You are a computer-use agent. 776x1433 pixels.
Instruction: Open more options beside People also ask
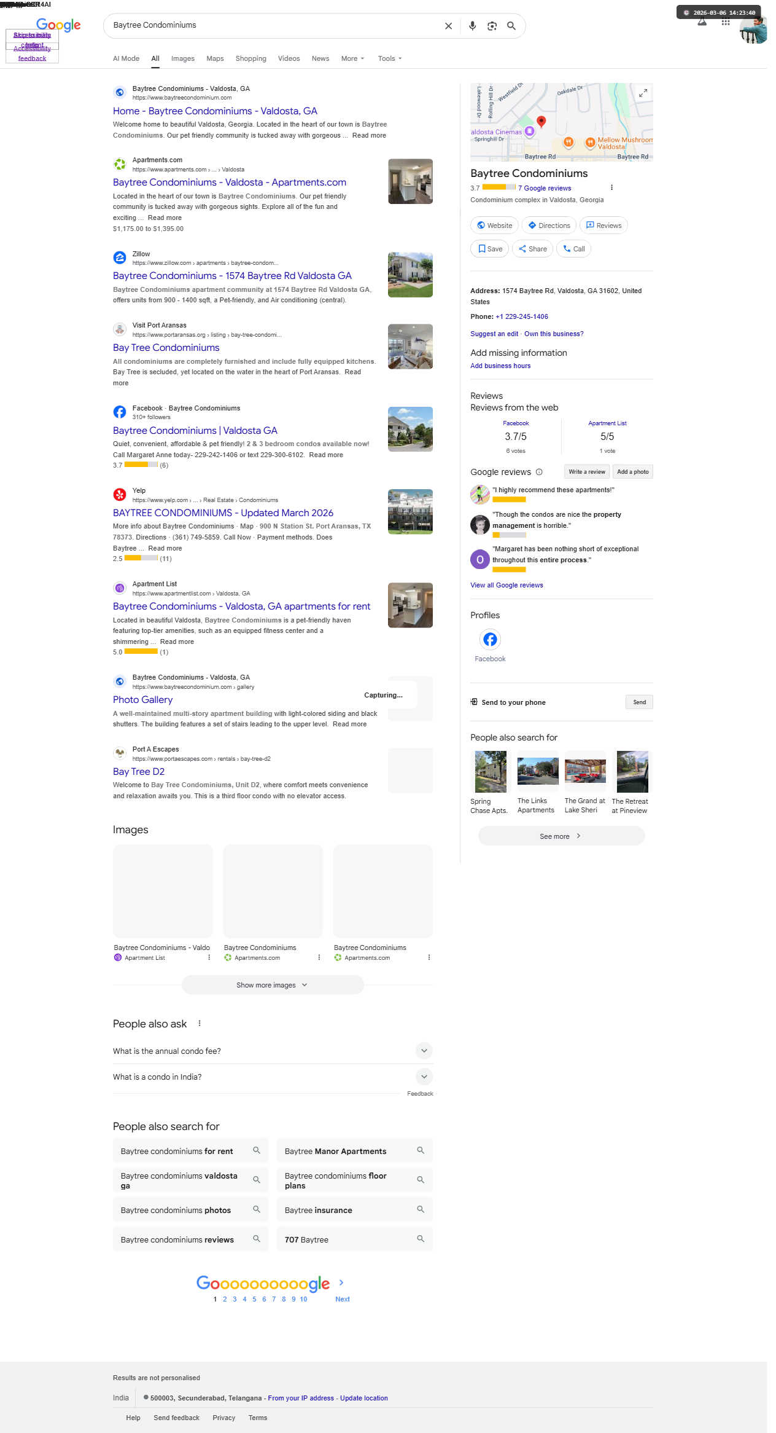pos(200,1023)
